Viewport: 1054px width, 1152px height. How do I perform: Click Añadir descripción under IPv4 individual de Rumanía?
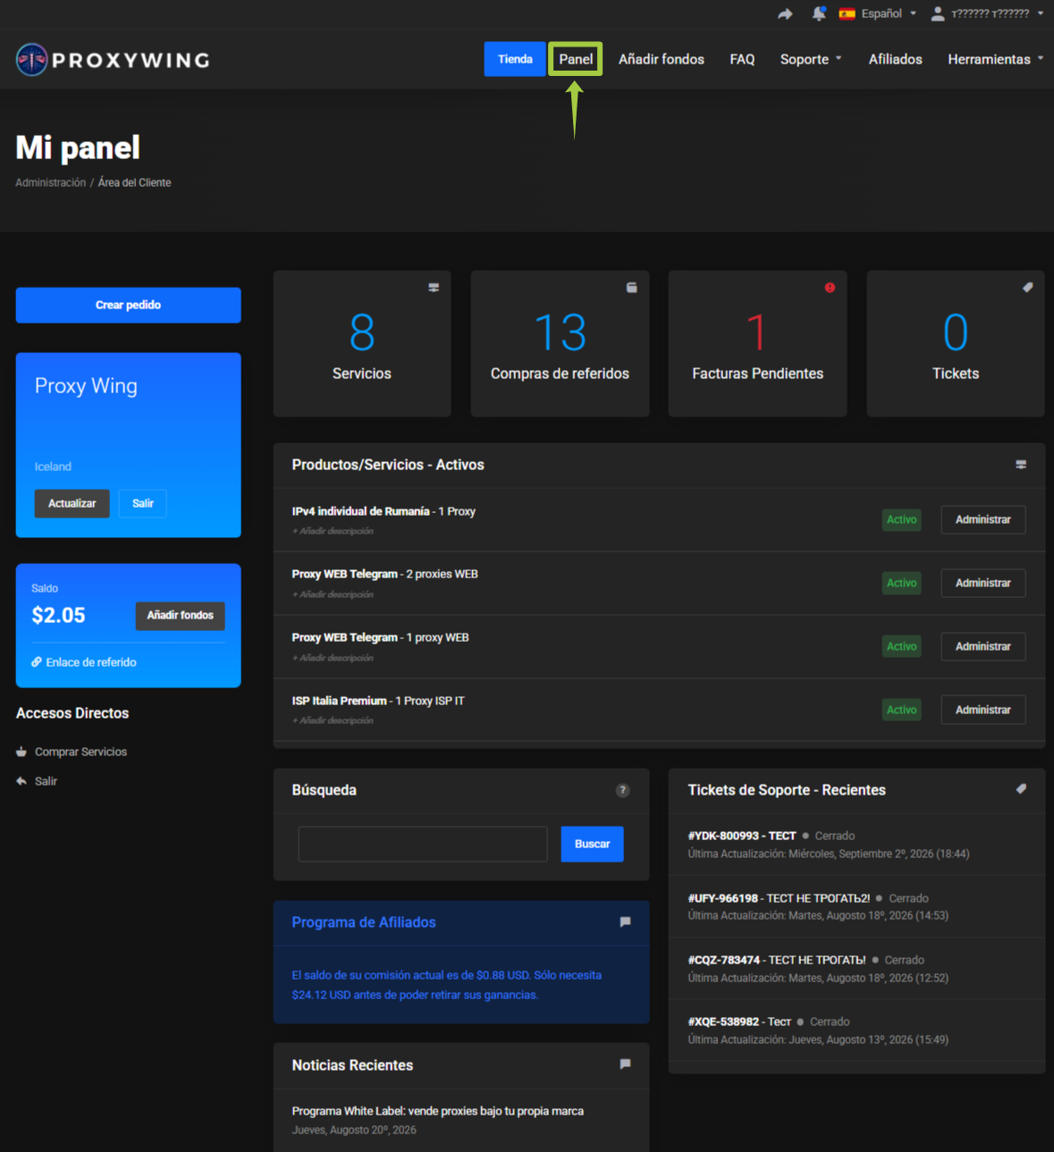tap(333, 531)
